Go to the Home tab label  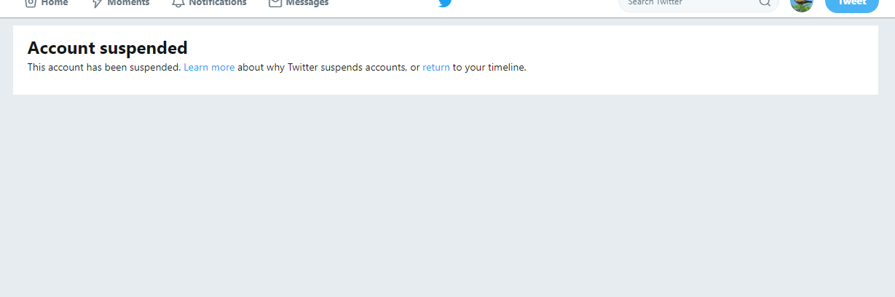pos(55,3)
